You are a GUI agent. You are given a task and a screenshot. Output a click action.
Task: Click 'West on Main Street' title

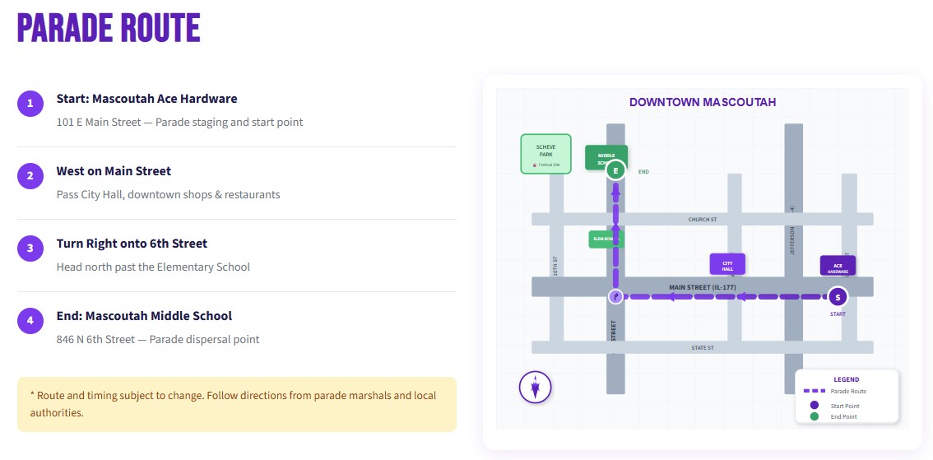[114, 171]
